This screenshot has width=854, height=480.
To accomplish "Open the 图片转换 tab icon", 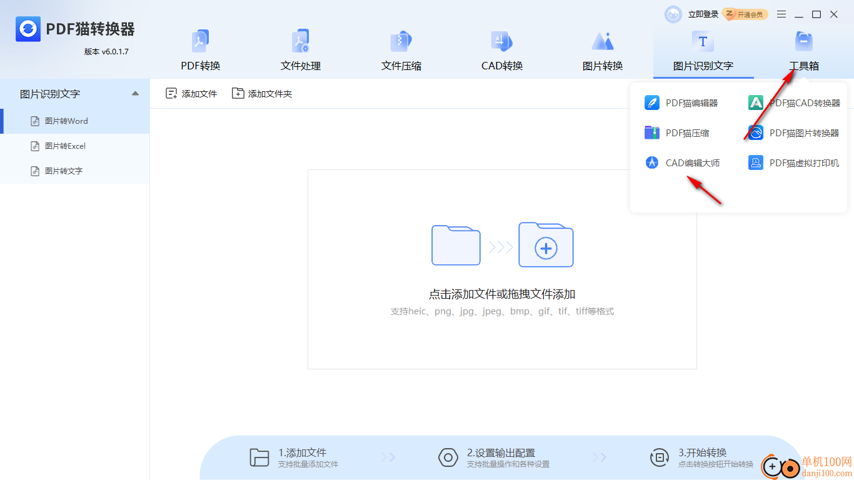I will click(603, 41).
